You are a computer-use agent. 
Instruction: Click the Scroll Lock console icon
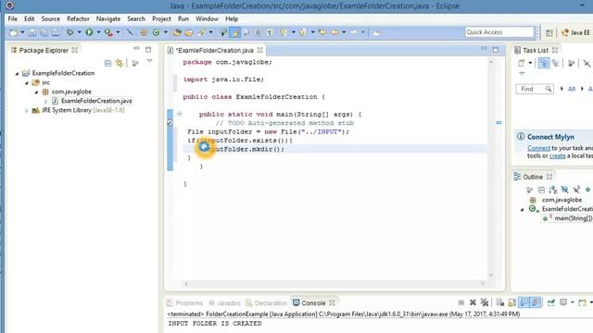click(x=512, y=302)
